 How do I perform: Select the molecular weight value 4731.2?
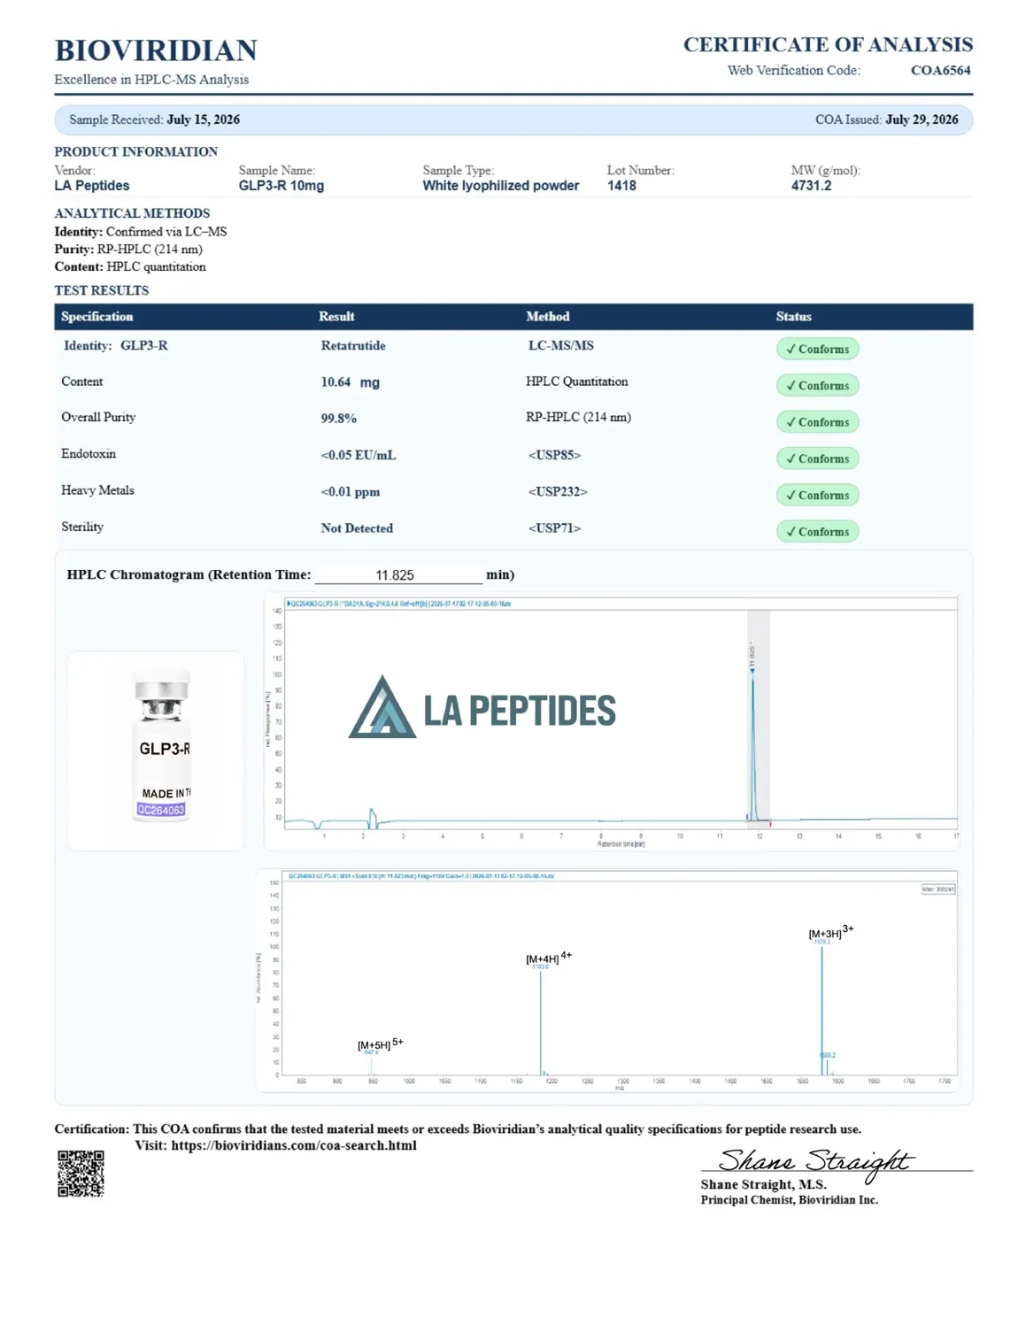[811, 186]
